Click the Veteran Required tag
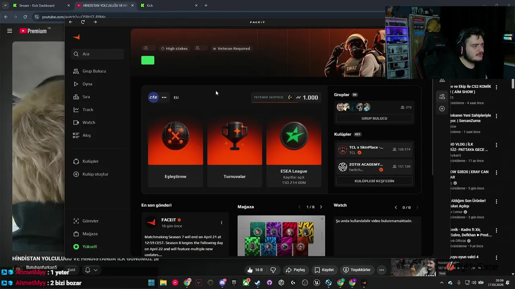 click(231, 49)
